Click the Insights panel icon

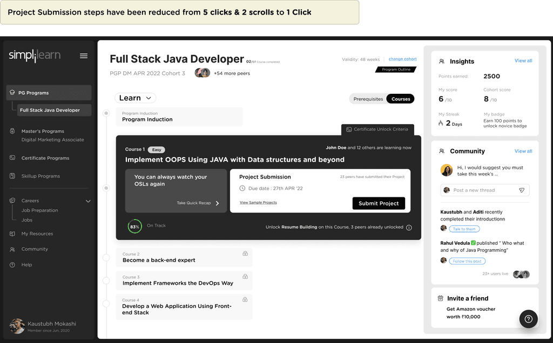(x=442, y=61)
